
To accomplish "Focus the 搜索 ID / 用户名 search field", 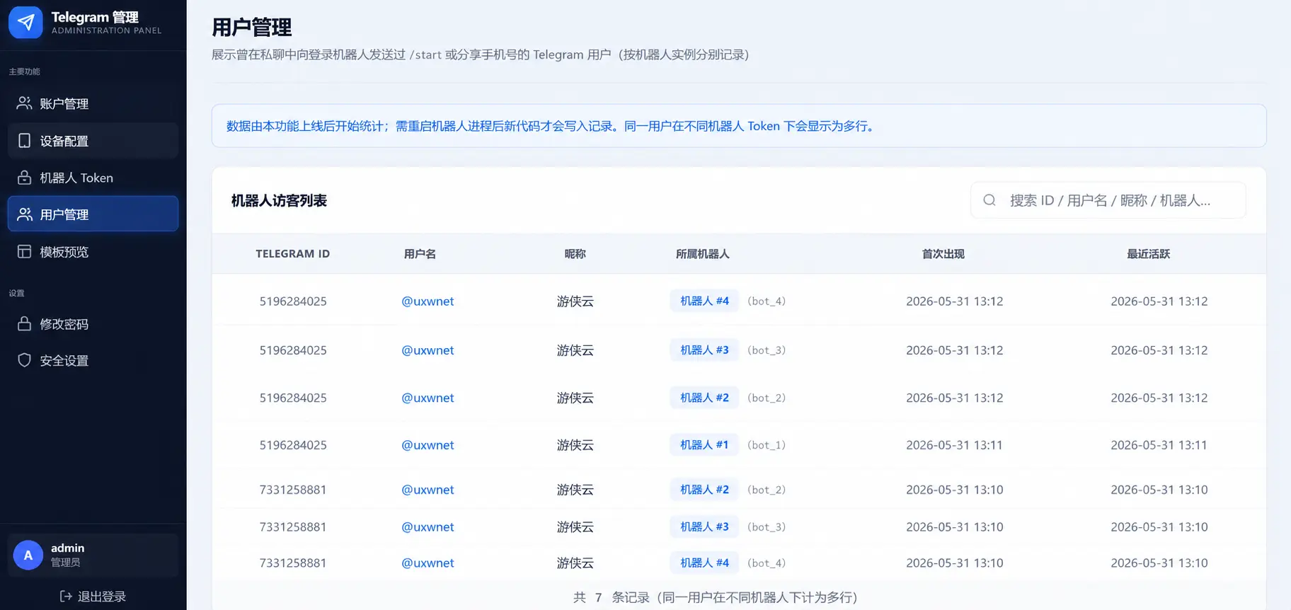I will [x=1108, y=200].
